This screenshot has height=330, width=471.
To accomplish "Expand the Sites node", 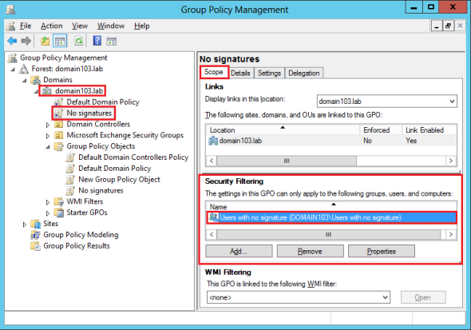I will click(25, 225).
